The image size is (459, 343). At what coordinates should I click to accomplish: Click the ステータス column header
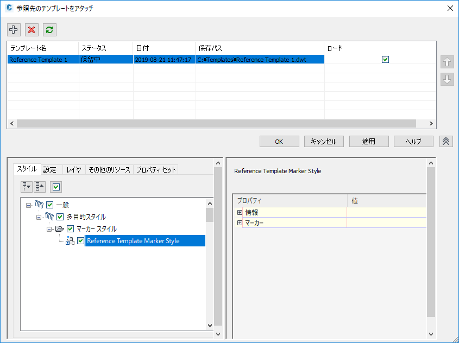106,48
